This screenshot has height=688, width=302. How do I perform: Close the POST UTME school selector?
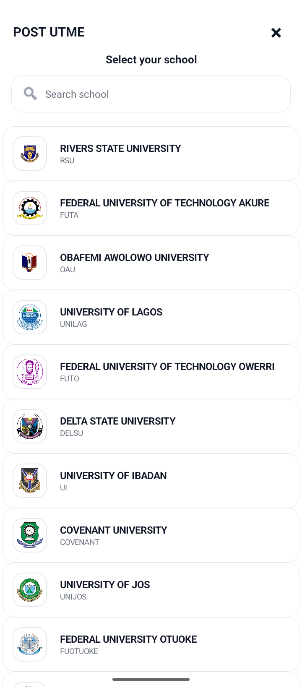[x=276, y=33]
